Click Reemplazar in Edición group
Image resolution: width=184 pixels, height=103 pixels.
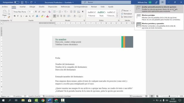click(x=127, y=14)
